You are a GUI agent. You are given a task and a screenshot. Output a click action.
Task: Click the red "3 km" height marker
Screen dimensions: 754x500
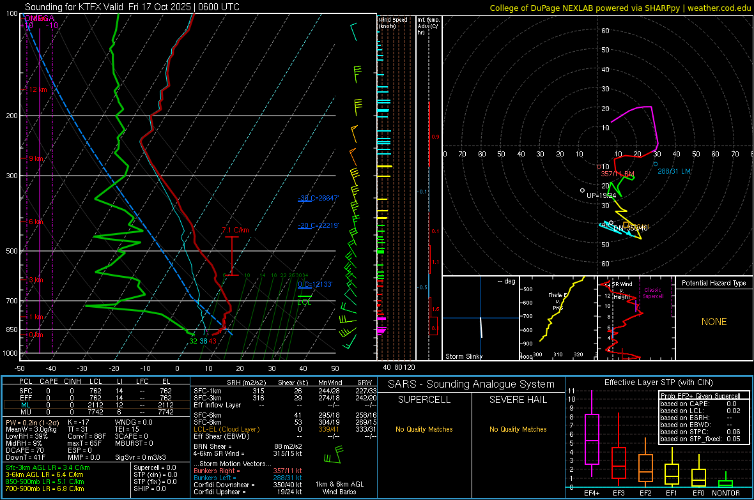click(x=36, y=280)
